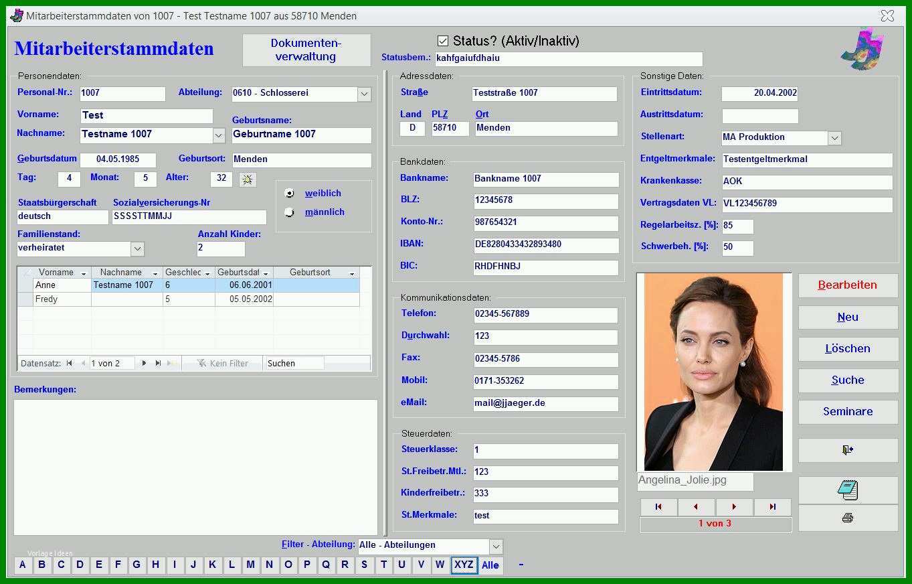Go to last photo record
Screen dimensions: 912x584
click(772, 507)
